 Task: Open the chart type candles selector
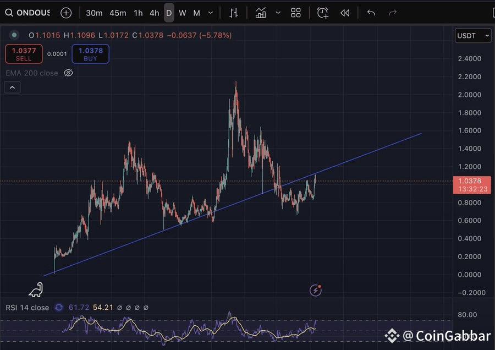[234, 13]
